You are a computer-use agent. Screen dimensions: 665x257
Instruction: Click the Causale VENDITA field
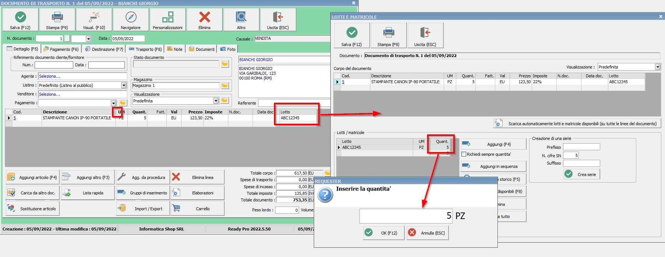tap(292, 39)
